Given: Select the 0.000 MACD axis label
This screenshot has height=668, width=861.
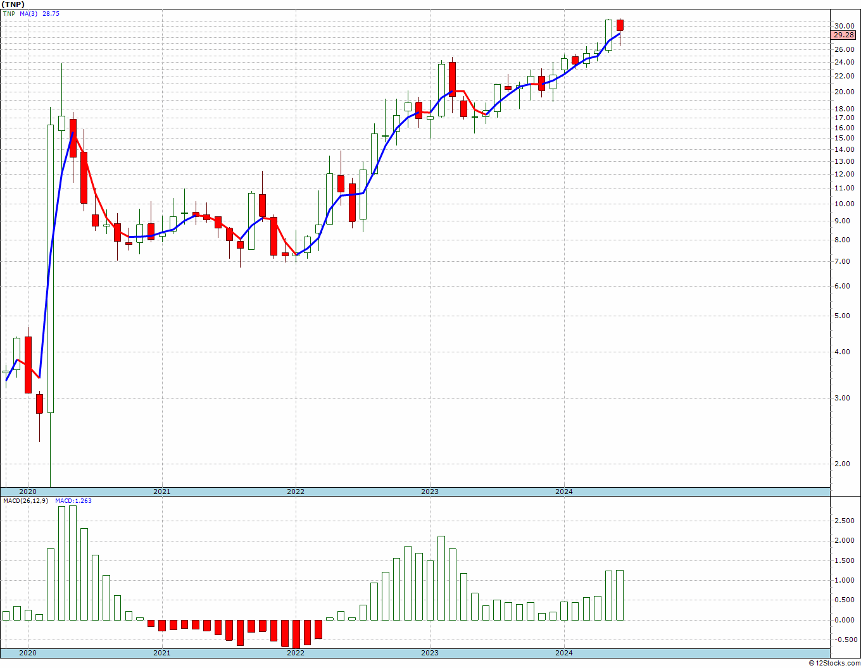Looking at the screenshot, I should click(x=845, y=620).
